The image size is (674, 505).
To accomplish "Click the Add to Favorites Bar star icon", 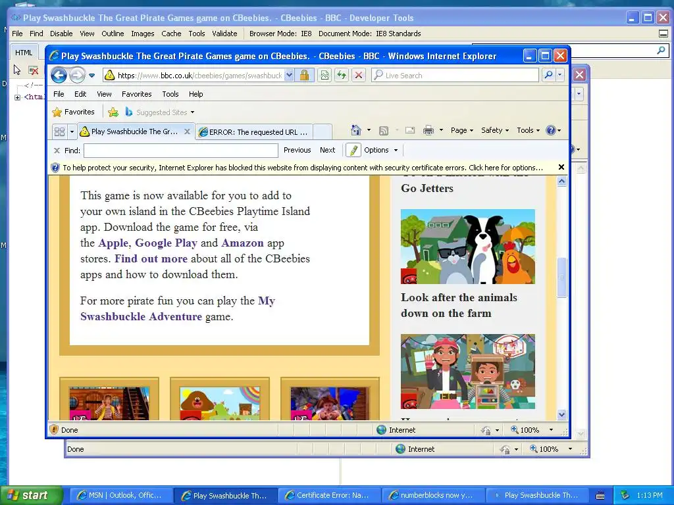I will [x=113, y=112].
